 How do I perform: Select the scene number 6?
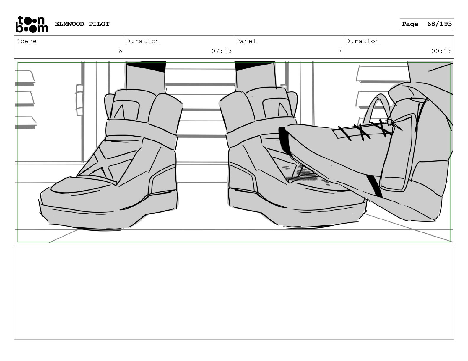(x=120, y=51)
